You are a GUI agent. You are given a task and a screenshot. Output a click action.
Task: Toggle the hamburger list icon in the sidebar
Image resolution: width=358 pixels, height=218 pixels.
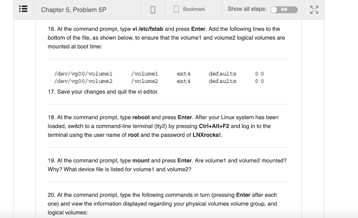point(23,9)
